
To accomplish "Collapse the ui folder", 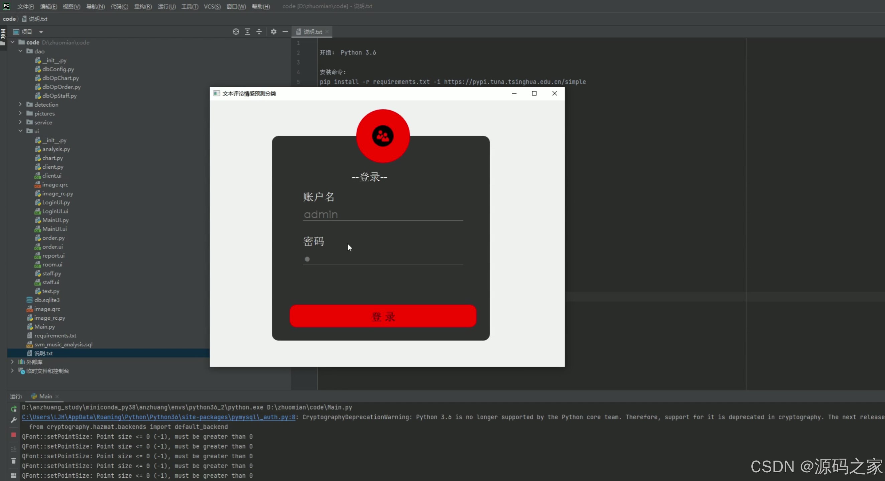I will click(21, 131).
